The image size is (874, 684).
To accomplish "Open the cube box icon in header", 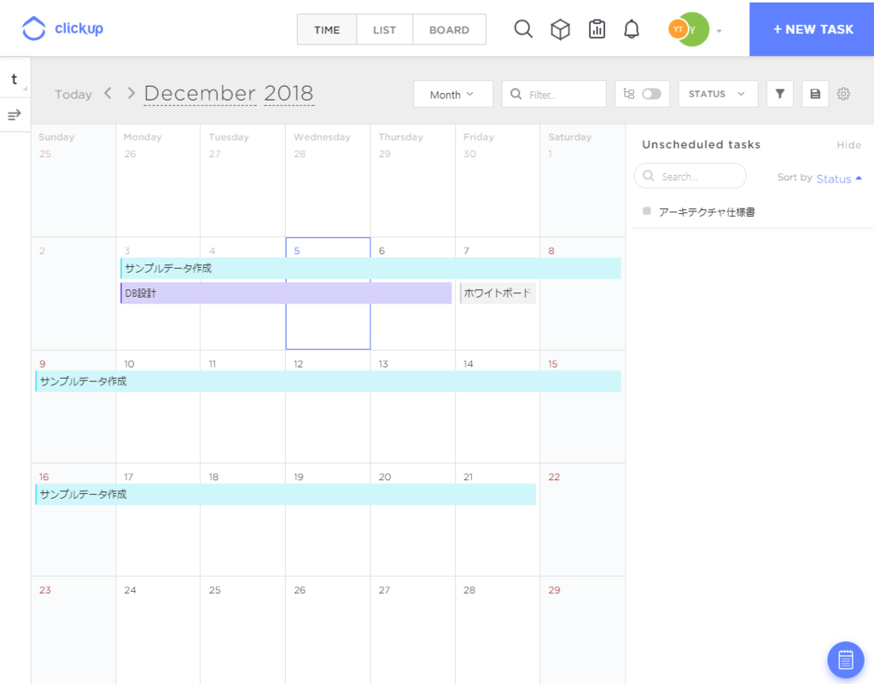I will [560, 30].
